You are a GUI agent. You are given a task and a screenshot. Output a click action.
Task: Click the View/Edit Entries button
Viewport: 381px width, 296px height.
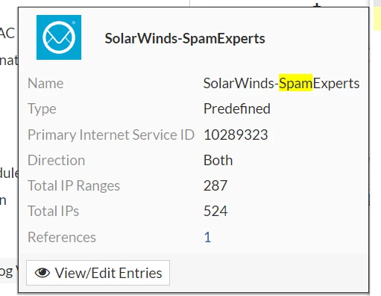[98, 273]
